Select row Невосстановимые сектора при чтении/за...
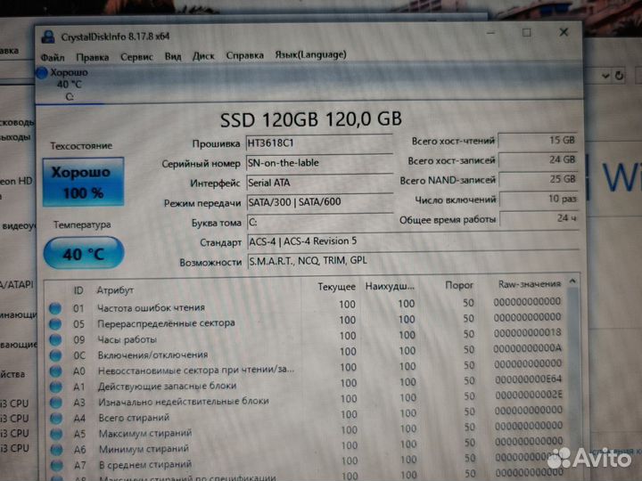The width and height of the screenshot is (642, 481). (306, 368)
